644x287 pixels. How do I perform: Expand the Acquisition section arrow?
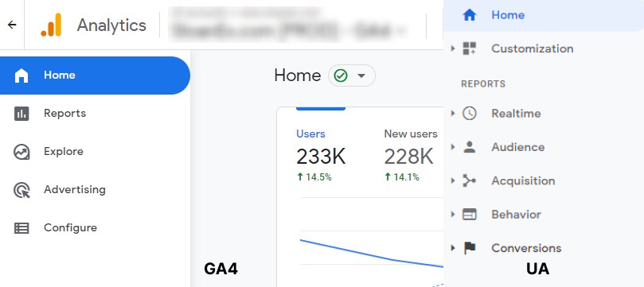coord(453,180)
